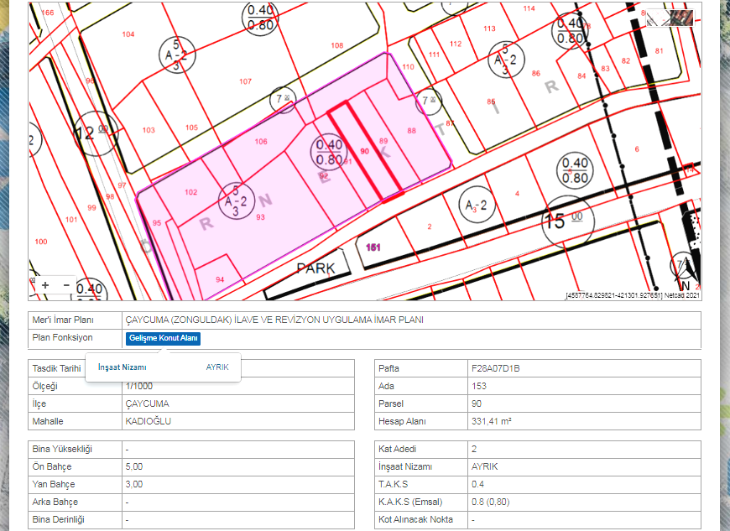Click the İnşaat Nizamı tooltip popup
Viewport: 730px width, 531px height.
[163, 367]
